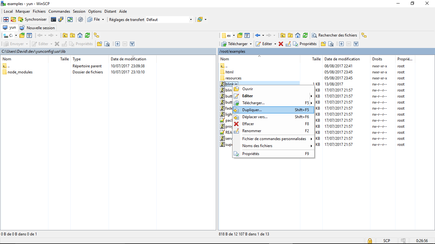Click remote panel Open directory icon
Image resolution: width=435 pixels, height=244 pixels.
240,35
